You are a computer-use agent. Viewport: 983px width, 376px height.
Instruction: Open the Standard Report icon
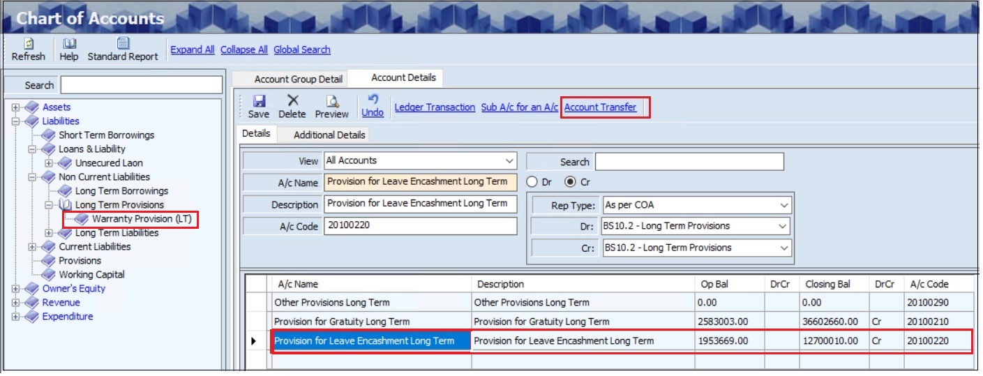pyautogui.click(x=123, y=44)
